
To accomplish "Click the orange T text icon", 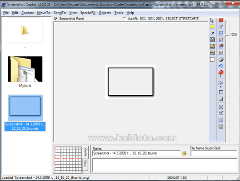I will pos(221,53).
